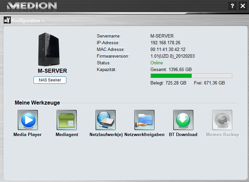Close the Medion NAS window
The height and width of the screenshot is (182, 249).
tap(243, 6)
